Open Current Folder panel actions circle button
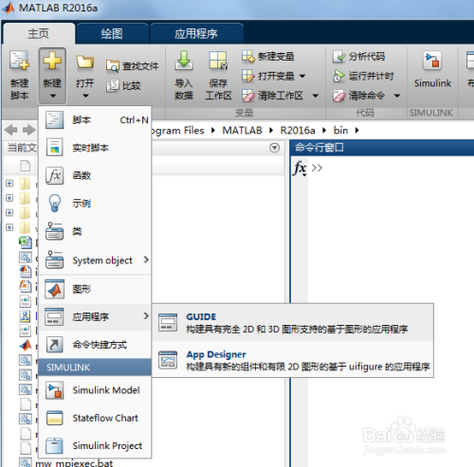 pyautogui.click(x=274, y=148)
